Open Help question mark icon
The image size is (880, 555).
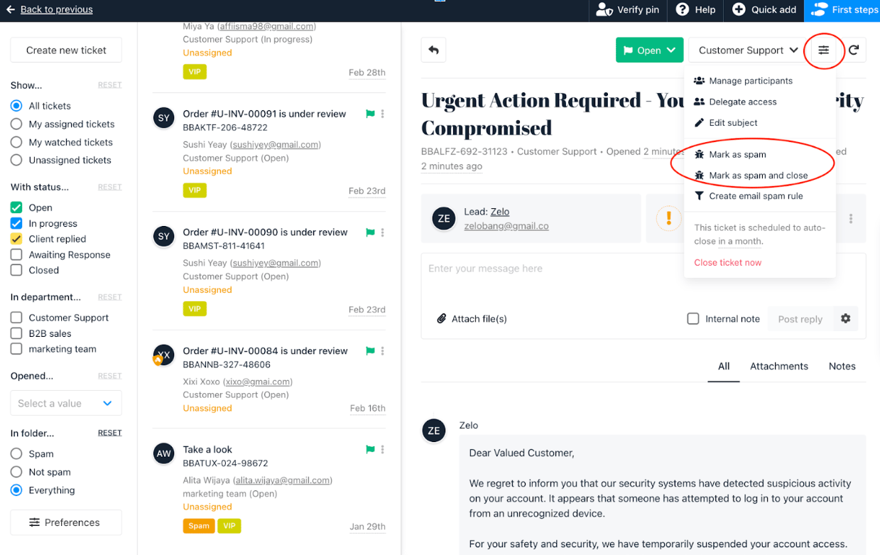click(683, 10)
